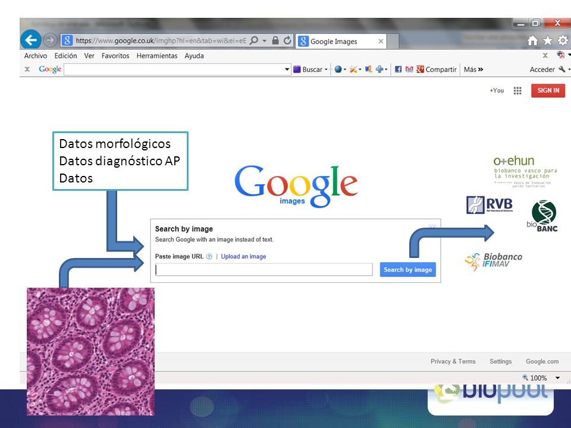Open the 100% zoom level dropdown arrow
Image resolution: width=571 pixels, height=428 pixels.
pos(557,378)
